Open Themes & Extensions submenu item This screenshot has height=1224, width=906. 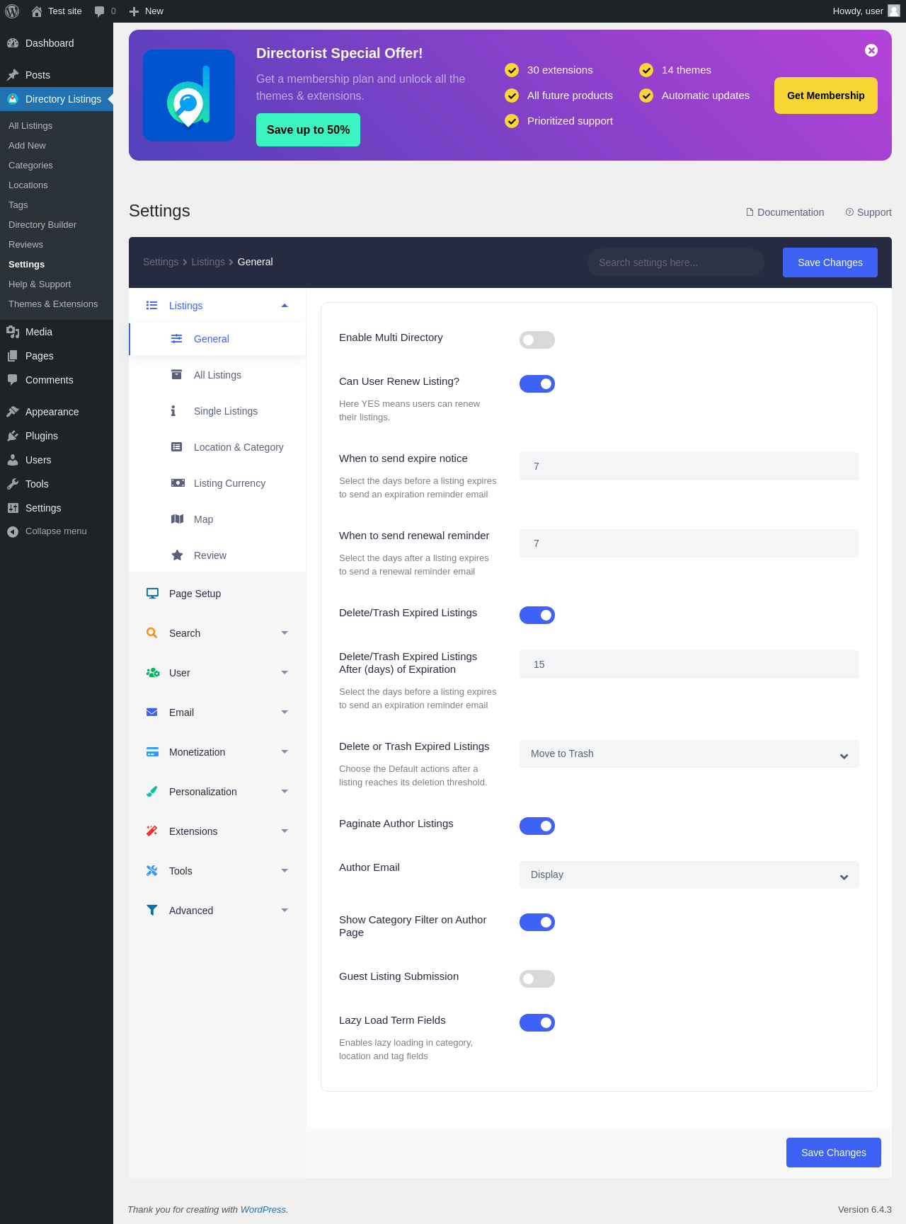tap(53, 304)
